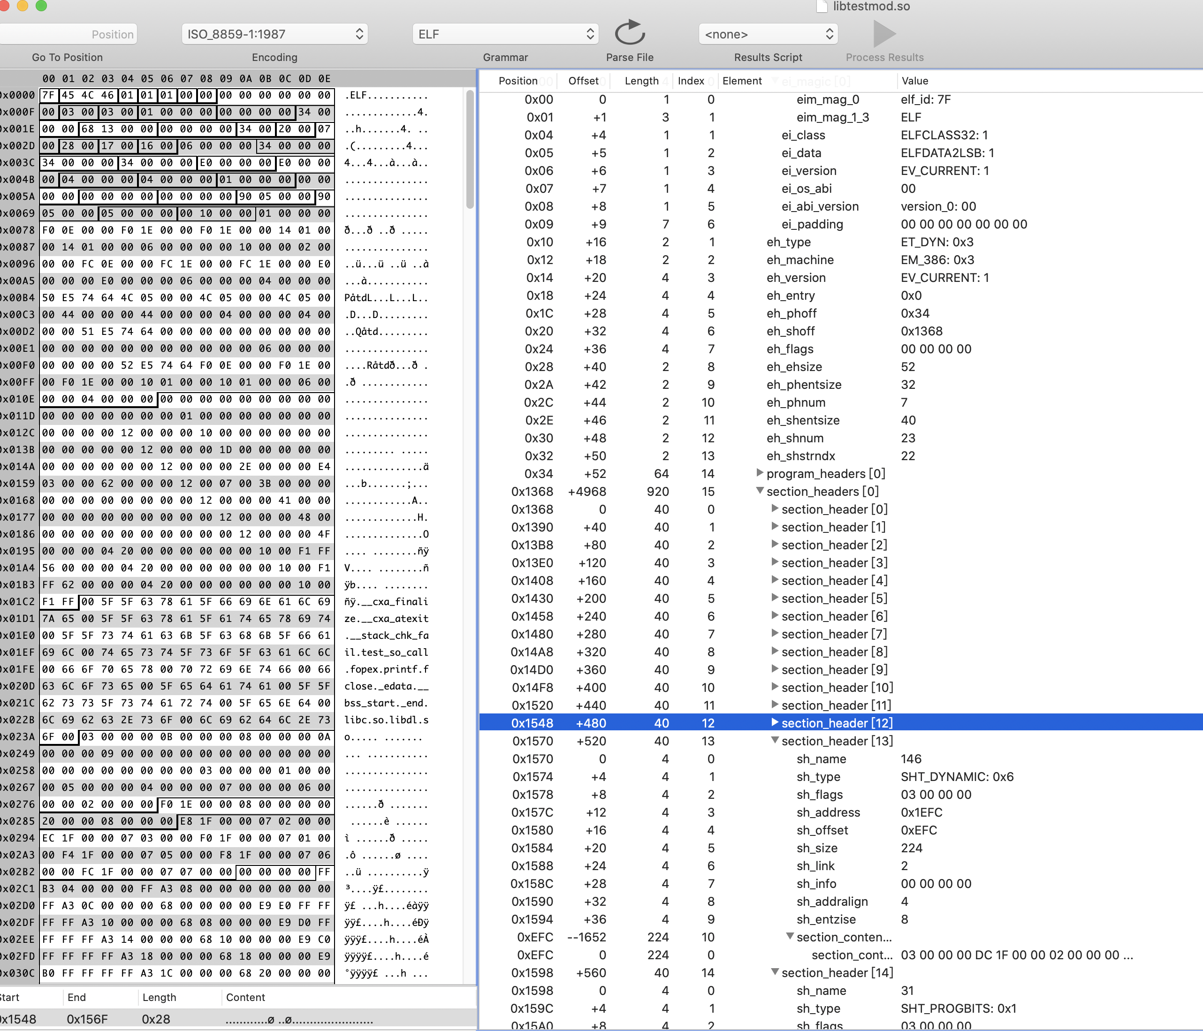Viewport: 1203px width, 1031px height.
Task: Click the ET_DYN: 0x3 value
Action: click(x=937, y=242)
